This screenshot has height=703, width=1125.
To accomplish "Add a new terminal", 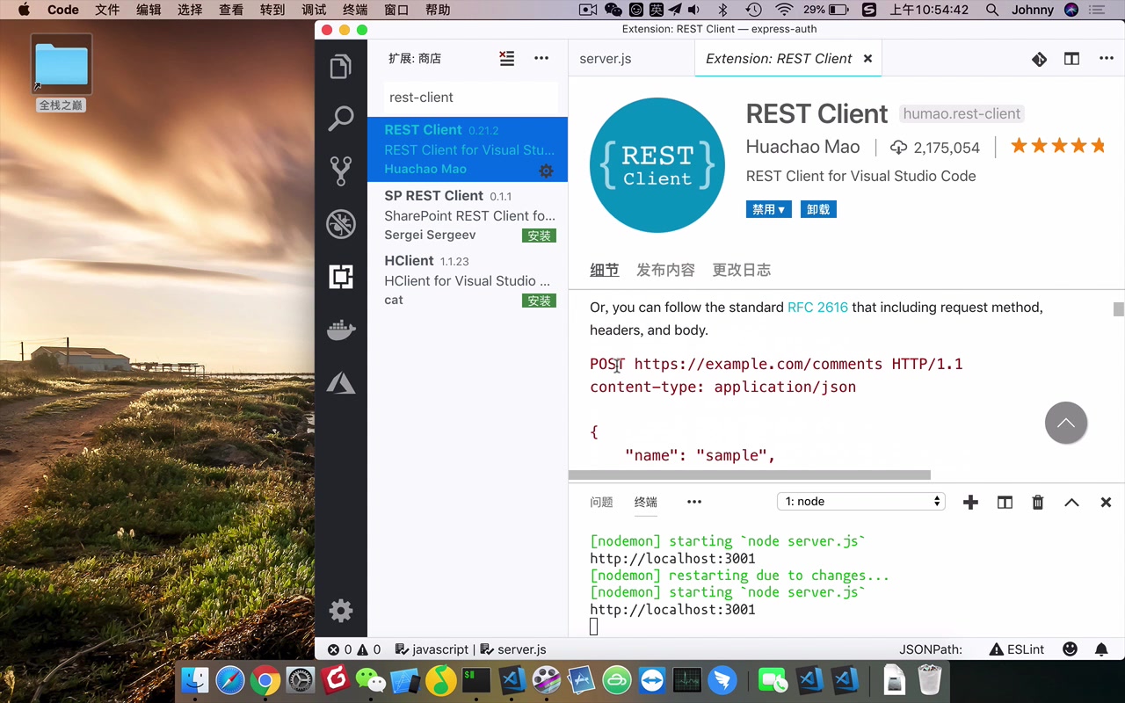I will click(970, 502).
